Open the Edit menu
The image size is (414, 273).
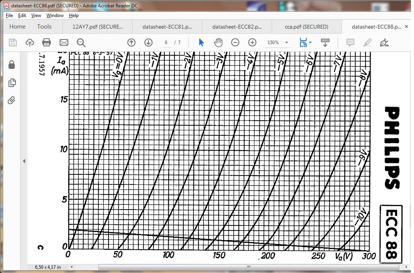(x=22, y=15)
